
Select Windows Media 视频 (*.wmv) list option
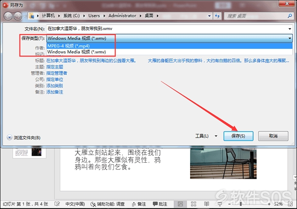point(170,52)
